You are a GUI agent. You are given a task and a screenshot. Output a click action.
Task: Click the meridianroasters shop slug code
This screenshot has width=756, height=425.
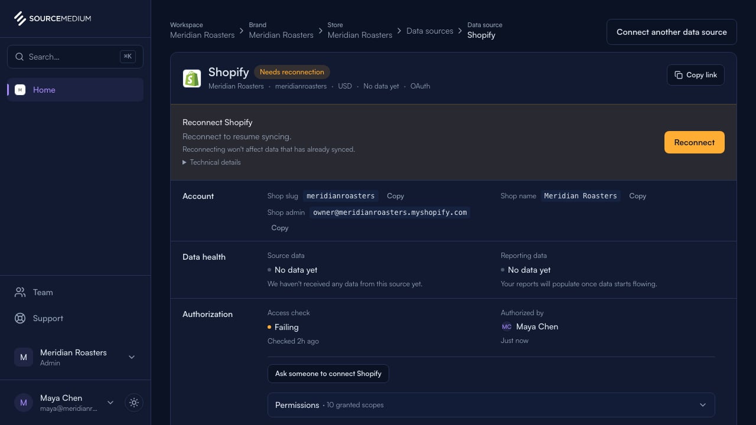[x=341, y=196]
